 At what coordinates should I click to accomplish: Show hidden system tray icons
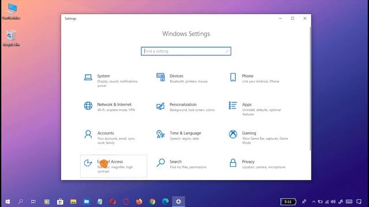(314, 202)
